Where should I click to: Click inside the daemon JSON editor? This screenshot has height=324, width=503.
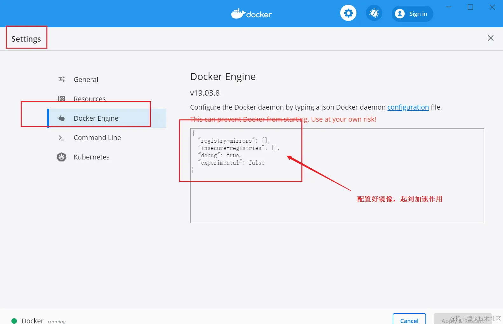tap(337, 176)
